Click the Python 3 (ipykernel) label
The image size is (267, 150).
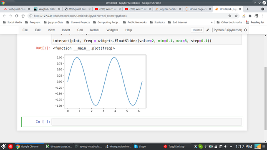click(228, 30)
